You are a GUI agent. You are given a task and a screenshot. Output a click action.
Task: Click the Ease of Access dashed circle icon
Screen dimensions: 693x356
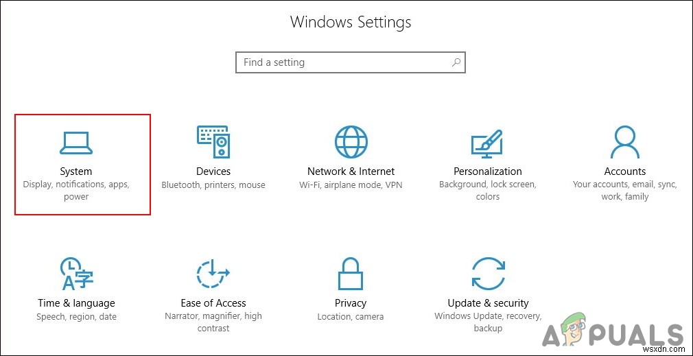[213, 274]
